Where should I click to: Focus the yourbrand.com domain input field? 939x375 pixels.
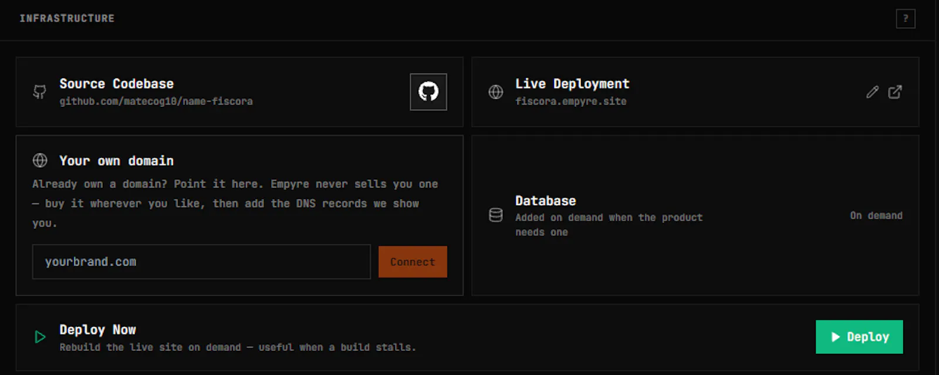click(x=201, y=262)
